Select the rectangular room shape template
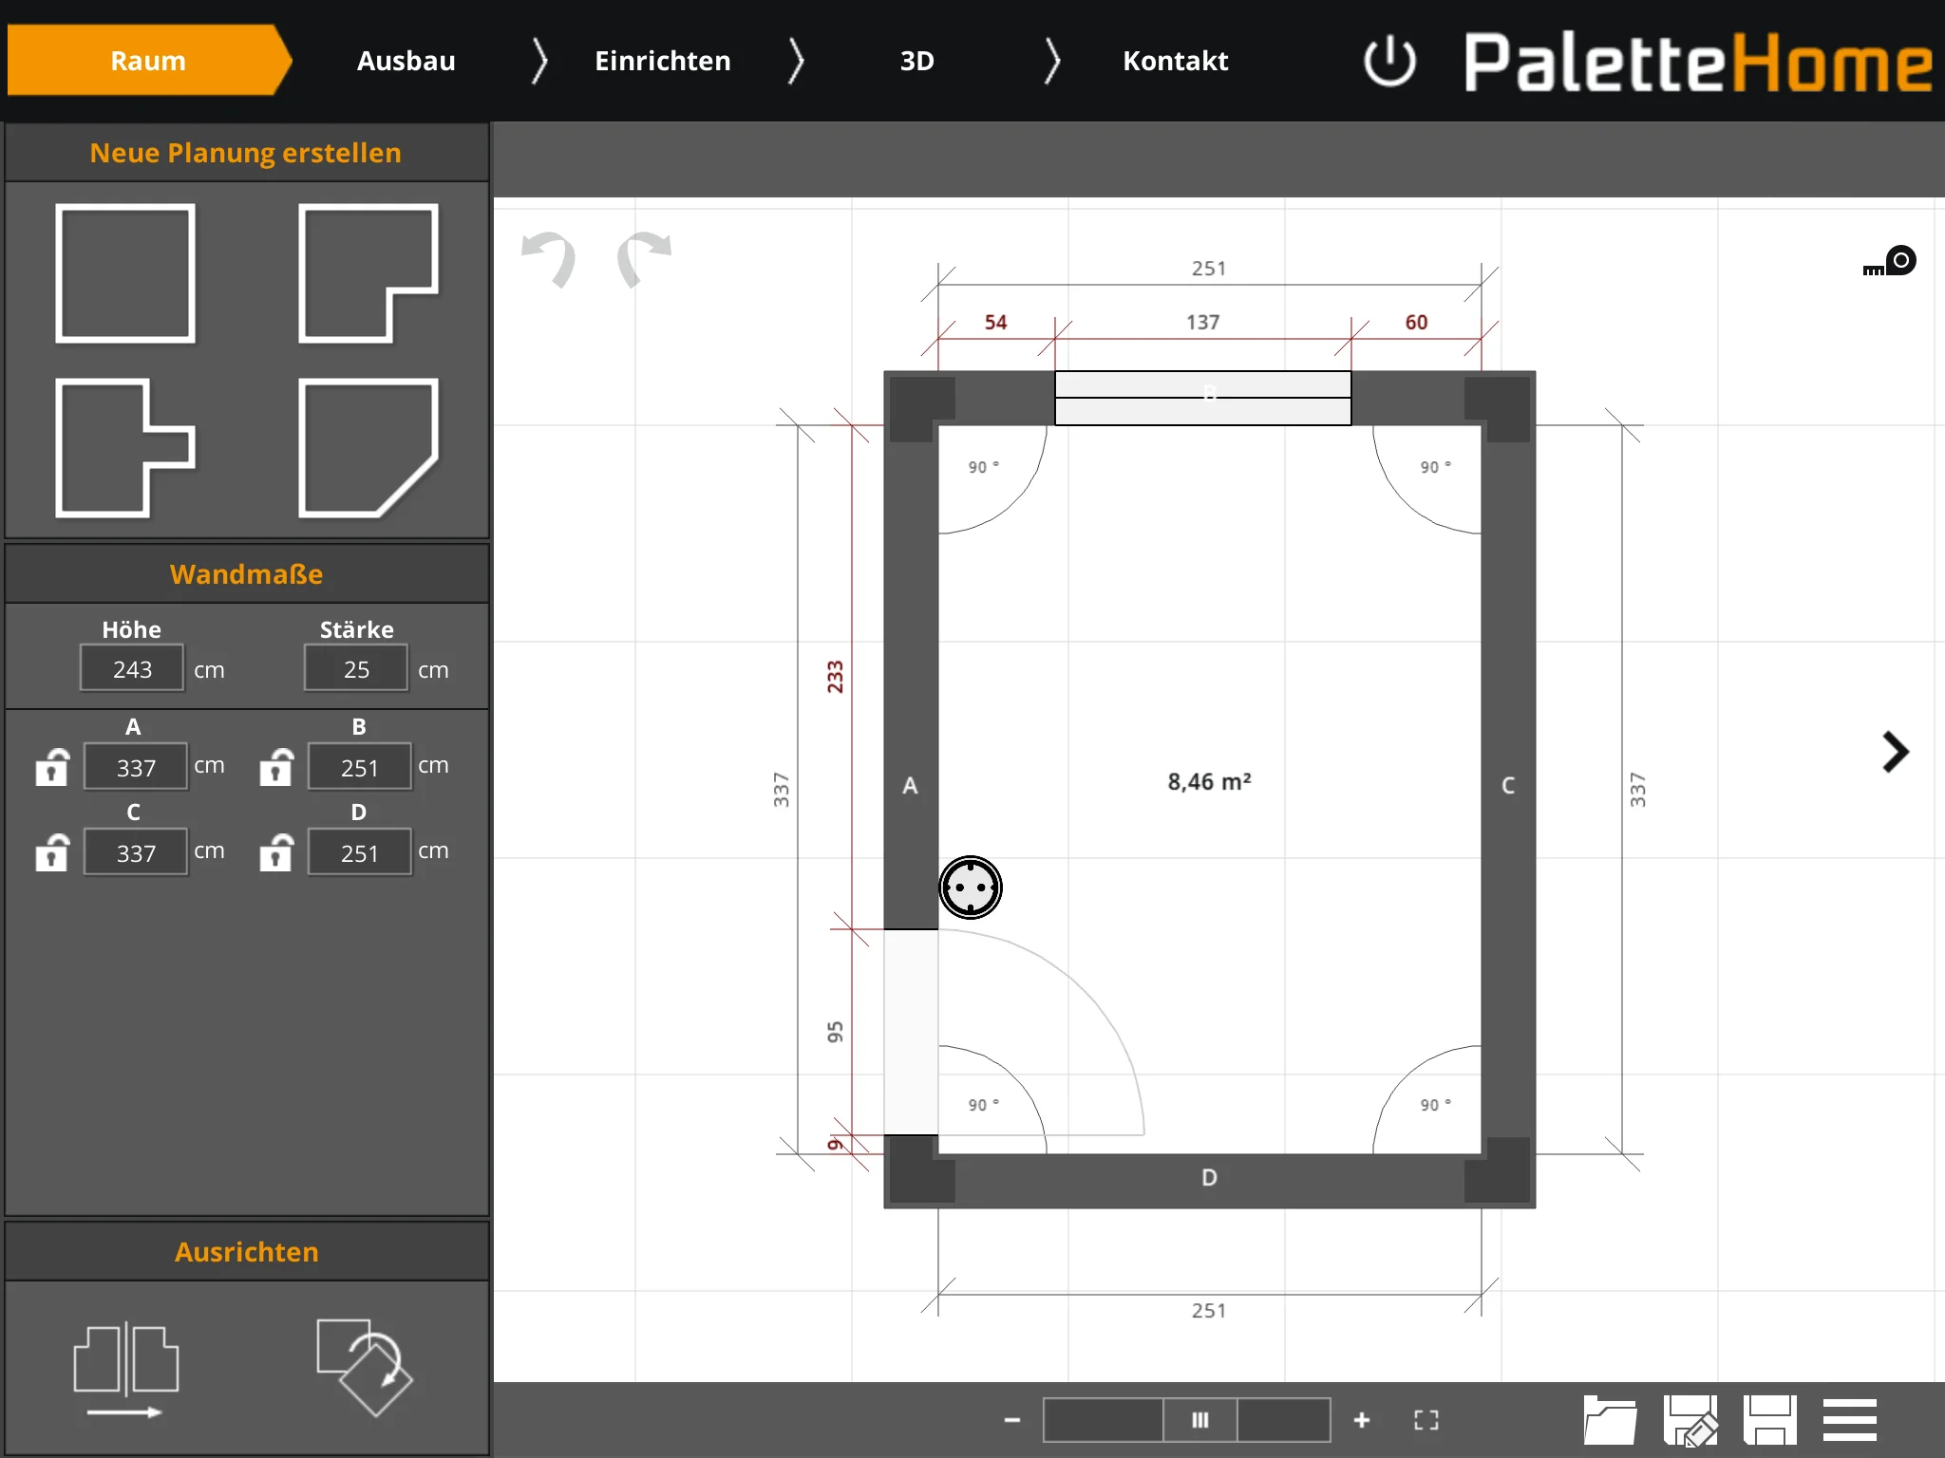This screenshot has height=1458, width=1945. pos(125,272)
